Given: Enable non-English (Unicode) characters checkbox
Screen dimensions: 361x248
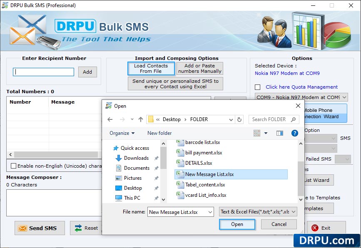Looking at the screenshot, I should (x=14, y=166).
